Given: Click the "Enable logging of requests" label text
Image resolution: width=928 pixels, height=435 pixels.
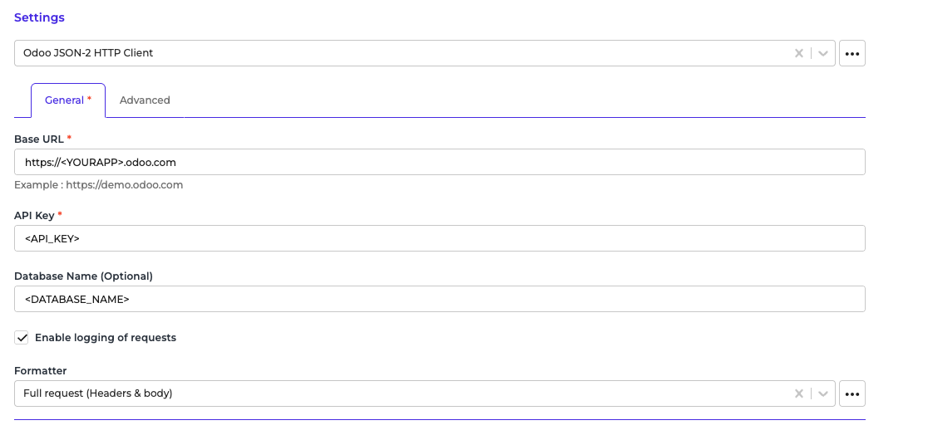Looking at the screenshot, I should pyautogui.click(x=106, y=338).
